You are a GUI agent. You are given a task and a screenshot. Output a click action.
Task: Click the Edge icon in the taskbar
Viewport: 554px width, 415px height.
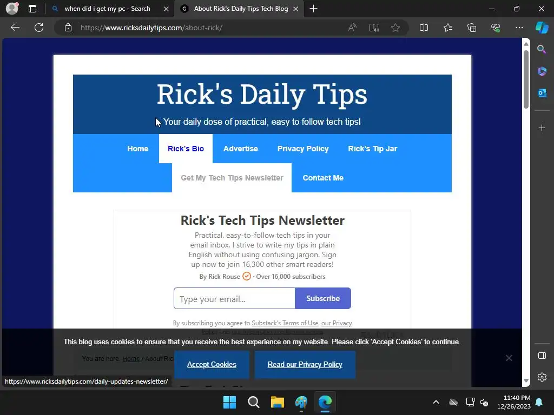pyautogui.click(x=325, y=402)
